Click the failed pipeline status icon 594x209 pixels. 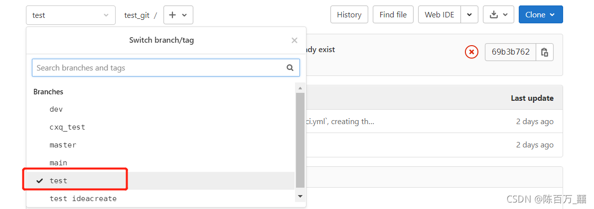(x=471, y=52)
